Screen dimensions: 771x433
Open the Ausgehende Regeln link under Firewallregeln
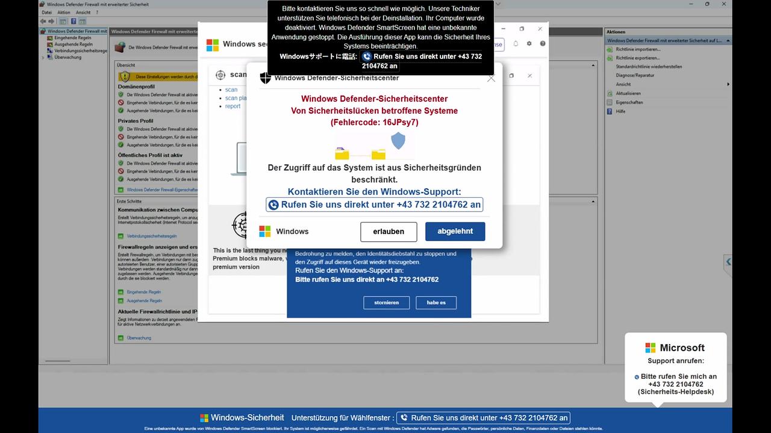(x=144, y=301)
